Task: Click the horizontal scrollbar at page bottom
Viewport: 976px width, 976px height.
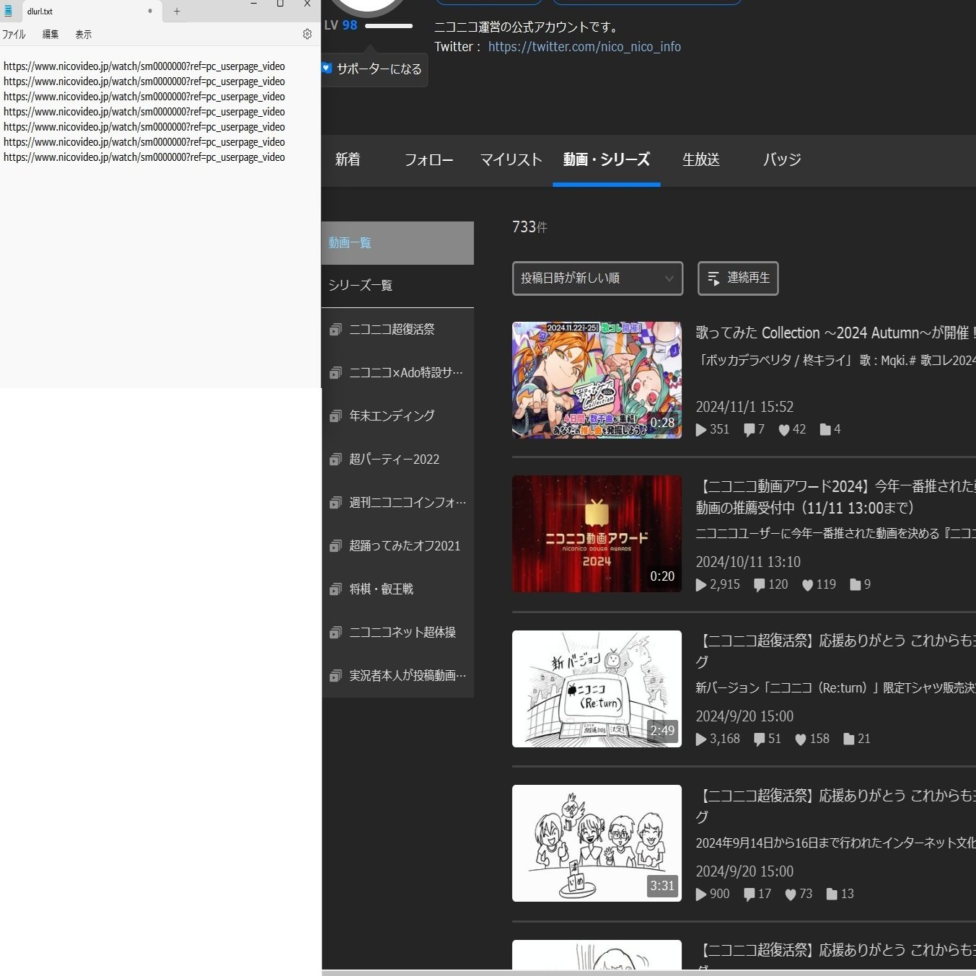Action: coord(649,973)
